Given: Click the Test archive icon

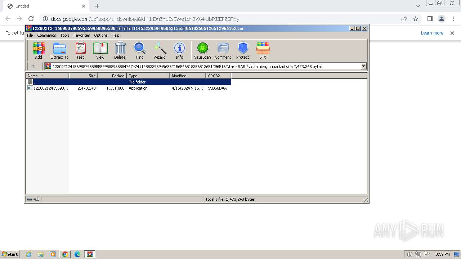Looking at the screenshot, I should point(80,50).
